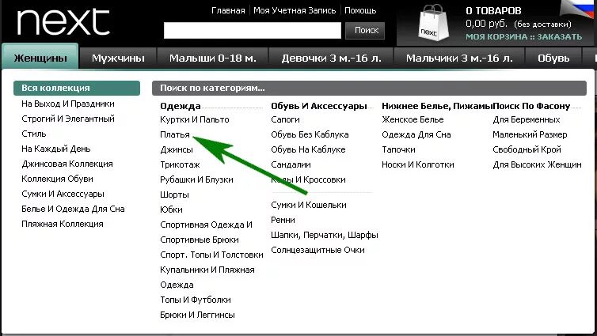Open Брюки И Леггинсы category

197,315
